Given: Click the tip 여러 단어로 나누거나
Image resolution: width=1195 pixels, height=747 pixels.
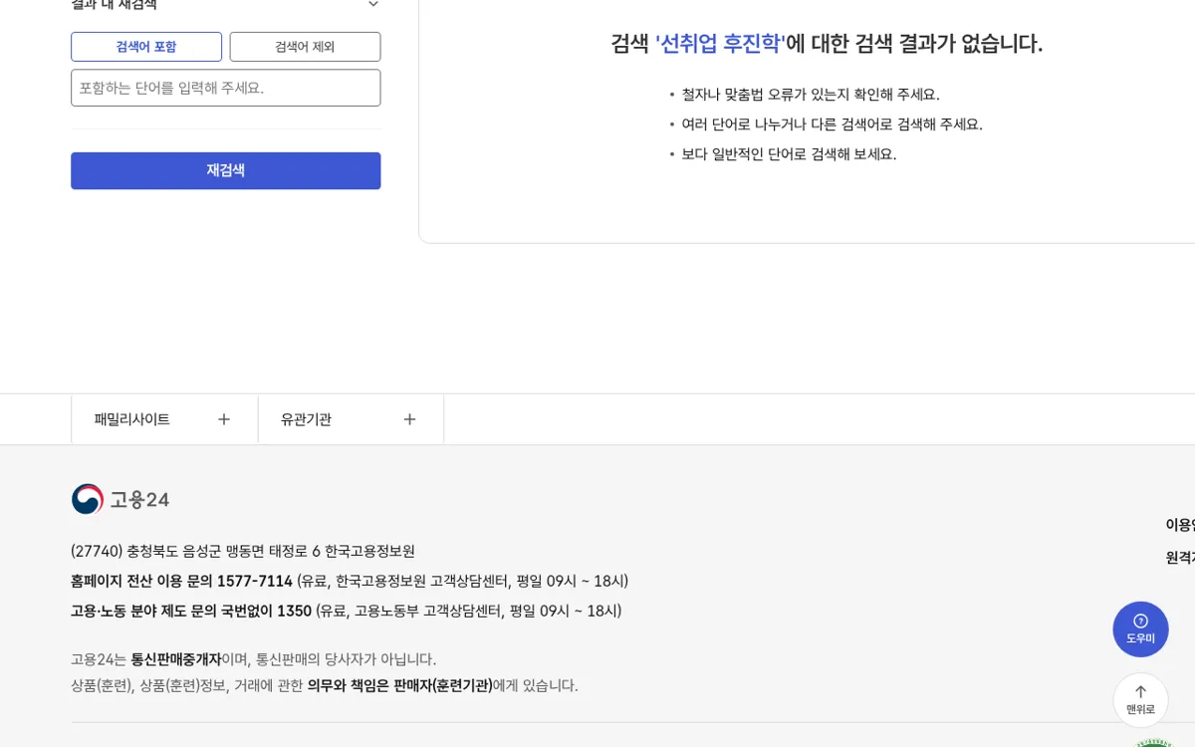Looking at the screenshot, I should tap(832, 124).
